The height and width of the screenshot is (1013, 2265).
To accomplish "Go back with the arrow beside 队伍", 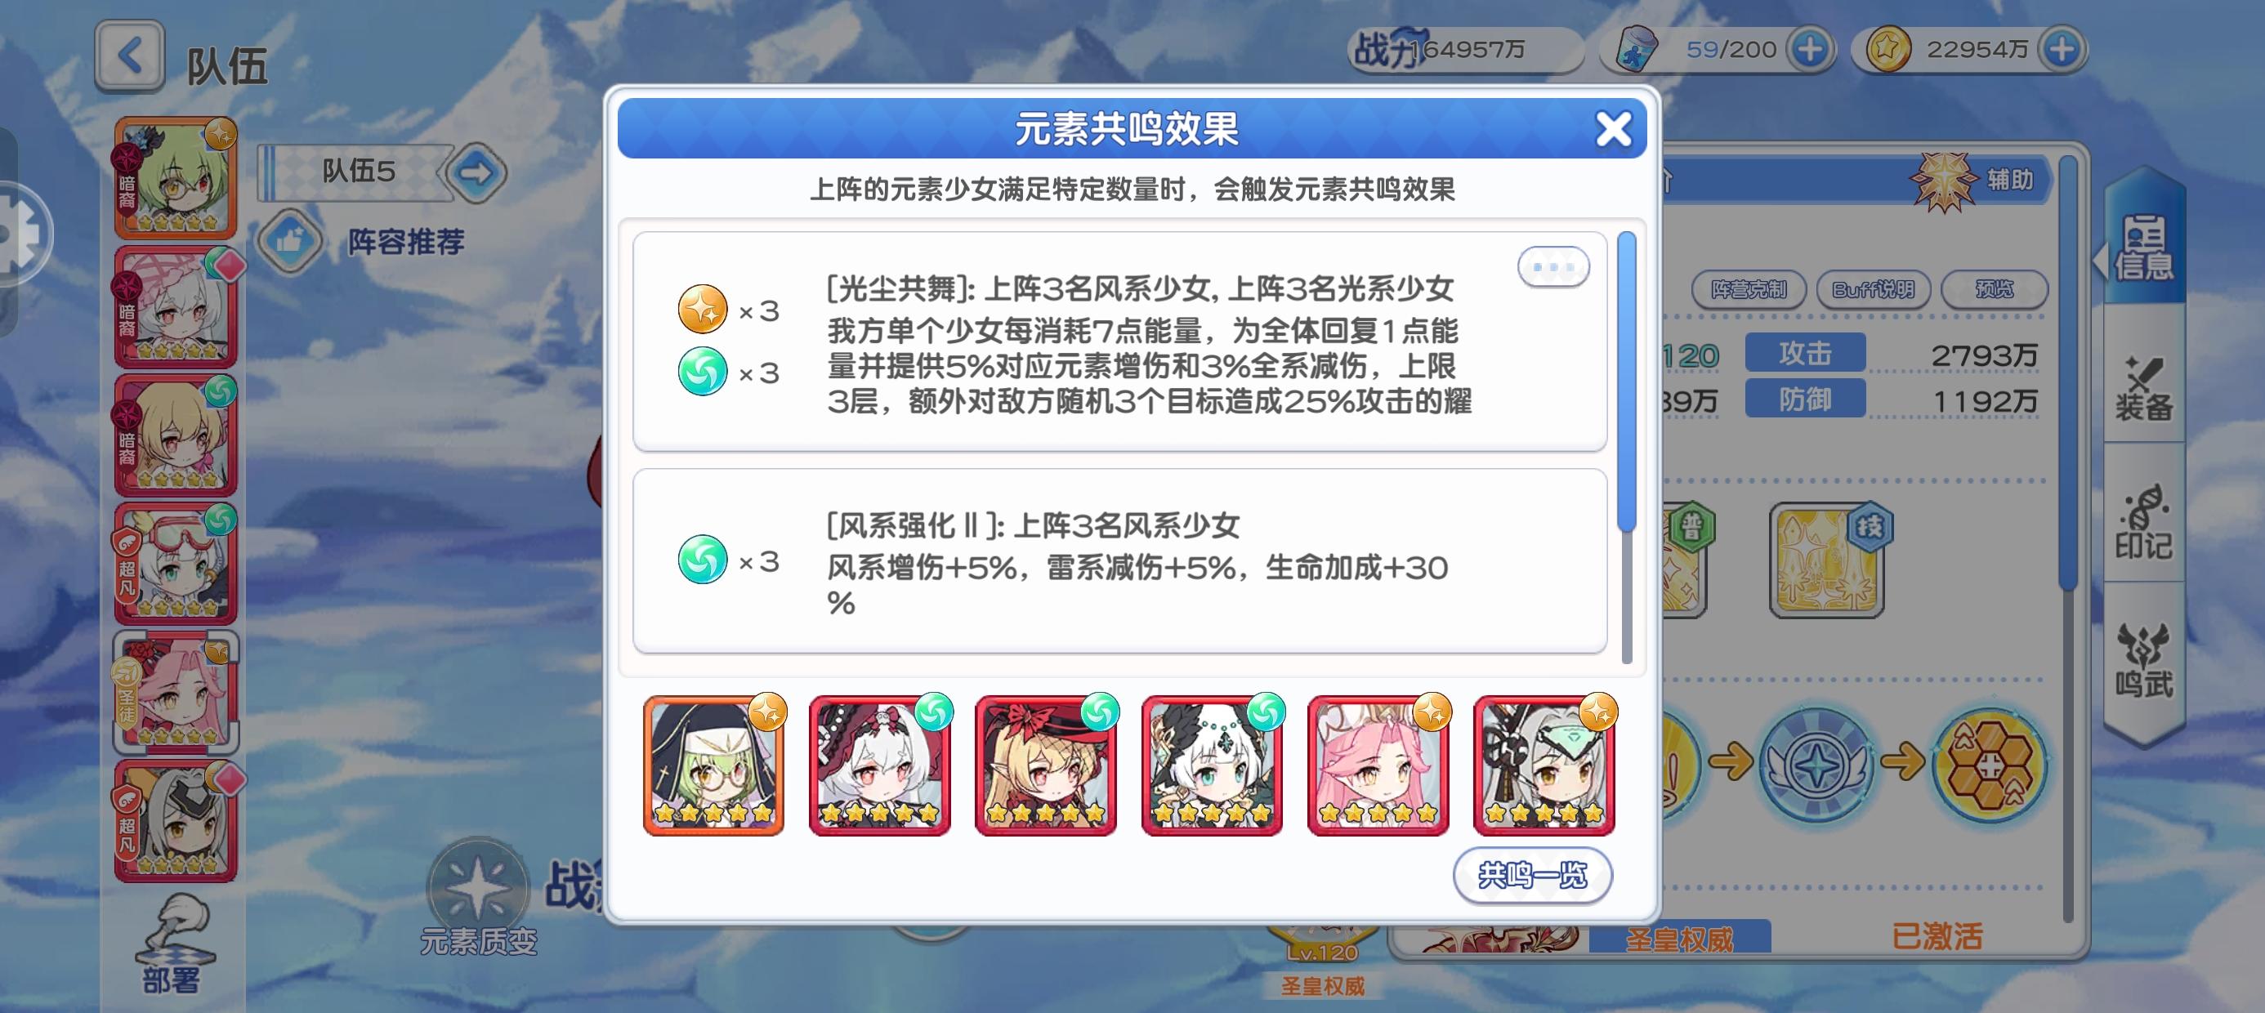I will coord(130,57).
